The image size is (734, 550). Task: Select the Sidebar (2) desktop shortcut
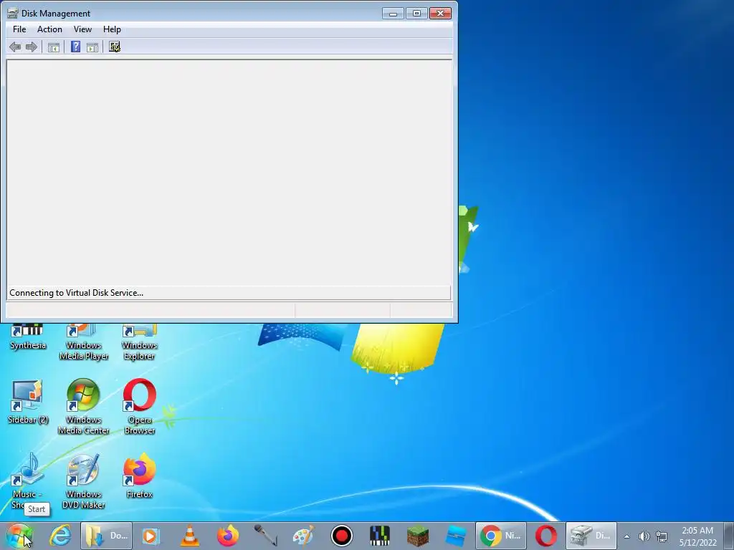click(28, 402)
